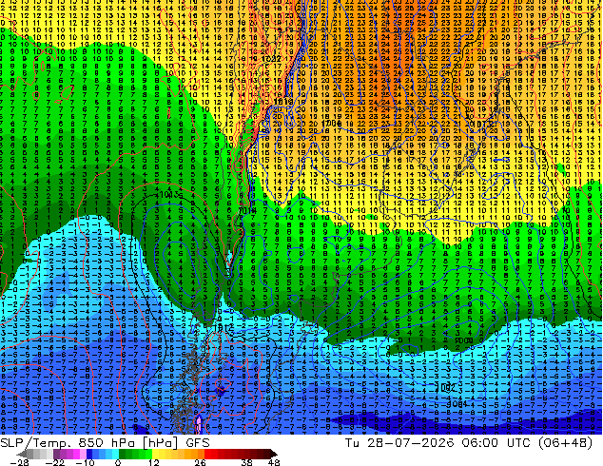The height and width of the screenshot is (466, 603).
Task: Click the '1012' isobar label near the southern coast
Action: (x=224, y=327)
